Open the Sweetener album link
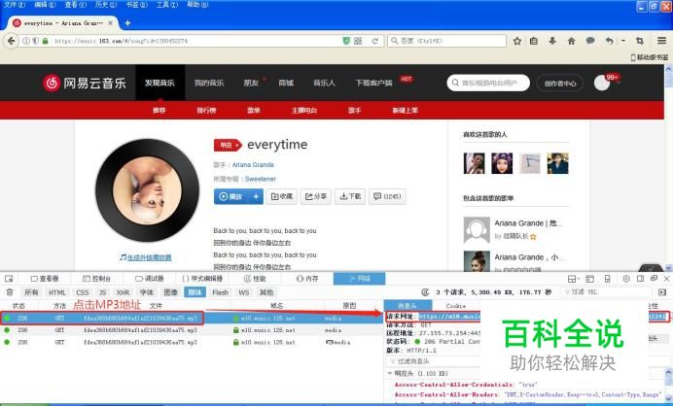Image resolution: width=673 pixels, height=406 pixels. 260,179
